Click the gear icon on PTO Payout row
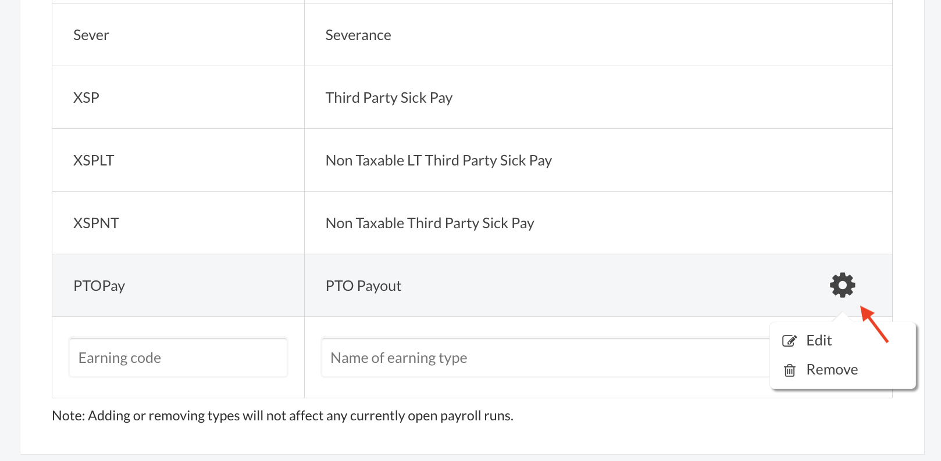This screenshot has height=461, width=941. [x=842, y=285]
